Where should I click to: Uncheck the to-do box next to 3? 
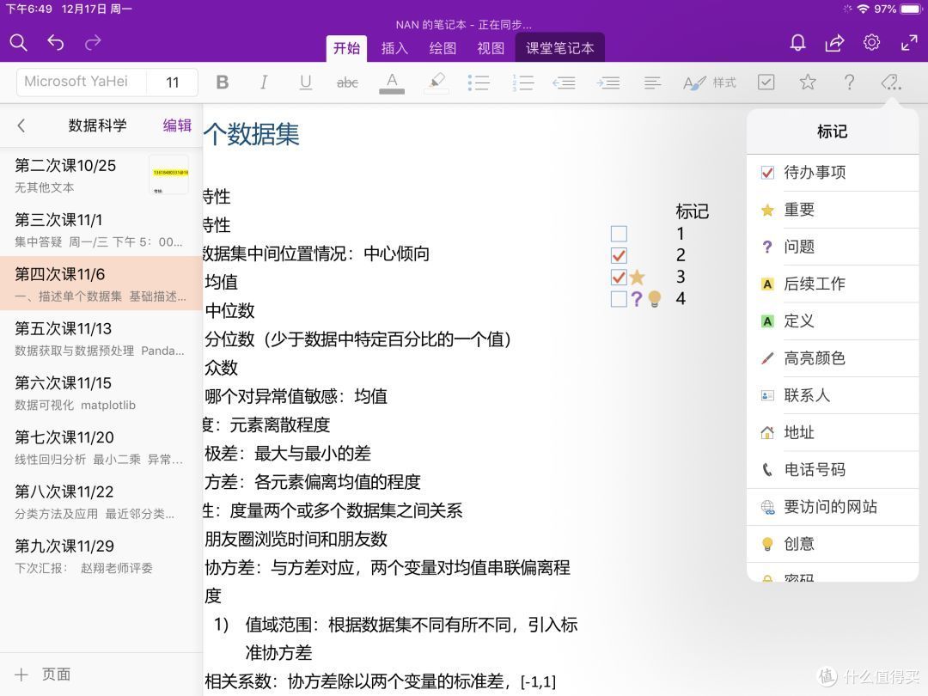coord(619,277)
